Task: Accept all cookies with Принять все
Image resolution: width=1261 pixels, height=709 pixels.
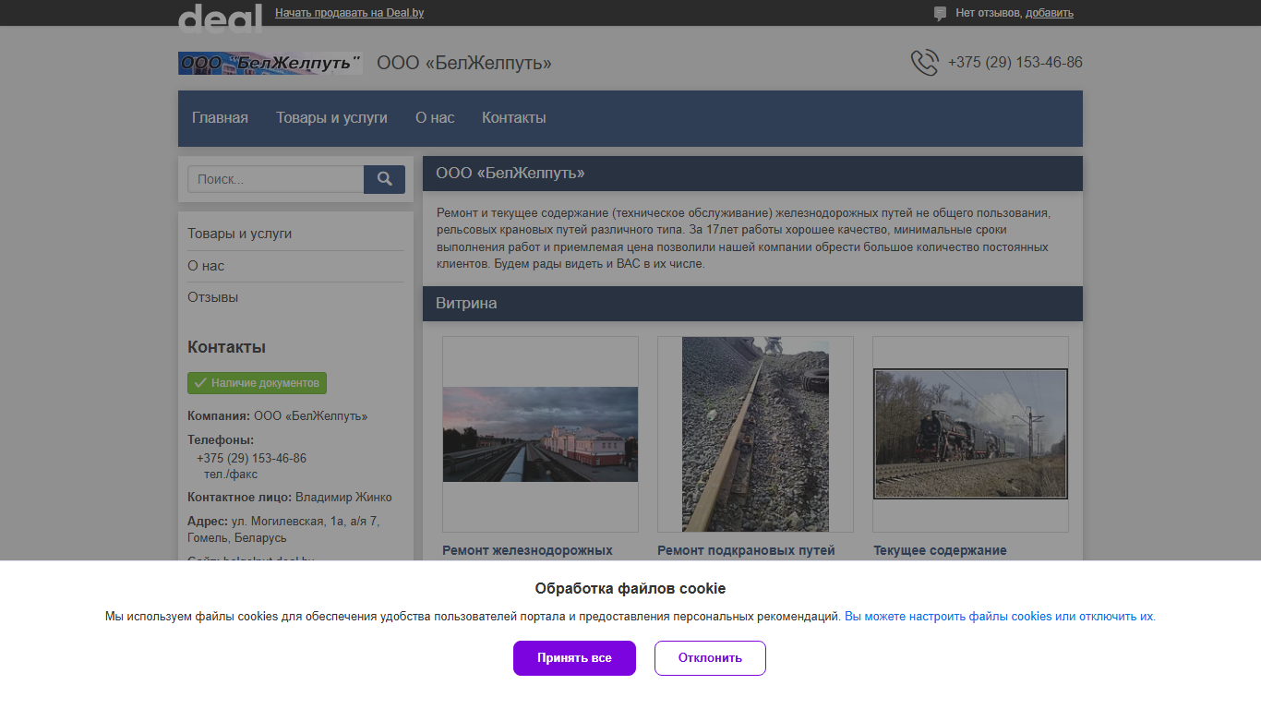Action: [x=574, y=658]
